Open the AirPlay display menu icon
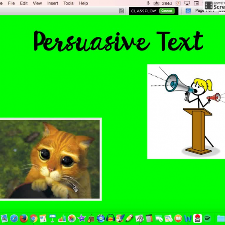This screenshot has height=225, width=225. 187,3
